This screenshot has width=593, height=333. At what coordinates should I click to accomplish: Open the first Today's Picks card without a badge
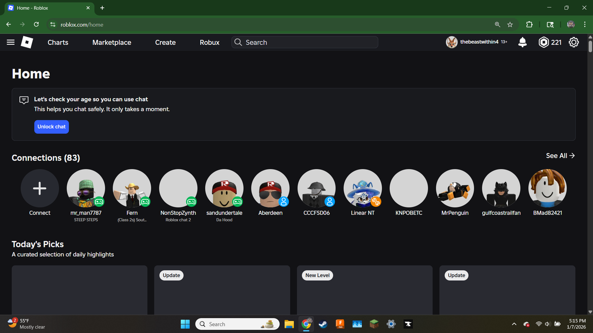80,290
